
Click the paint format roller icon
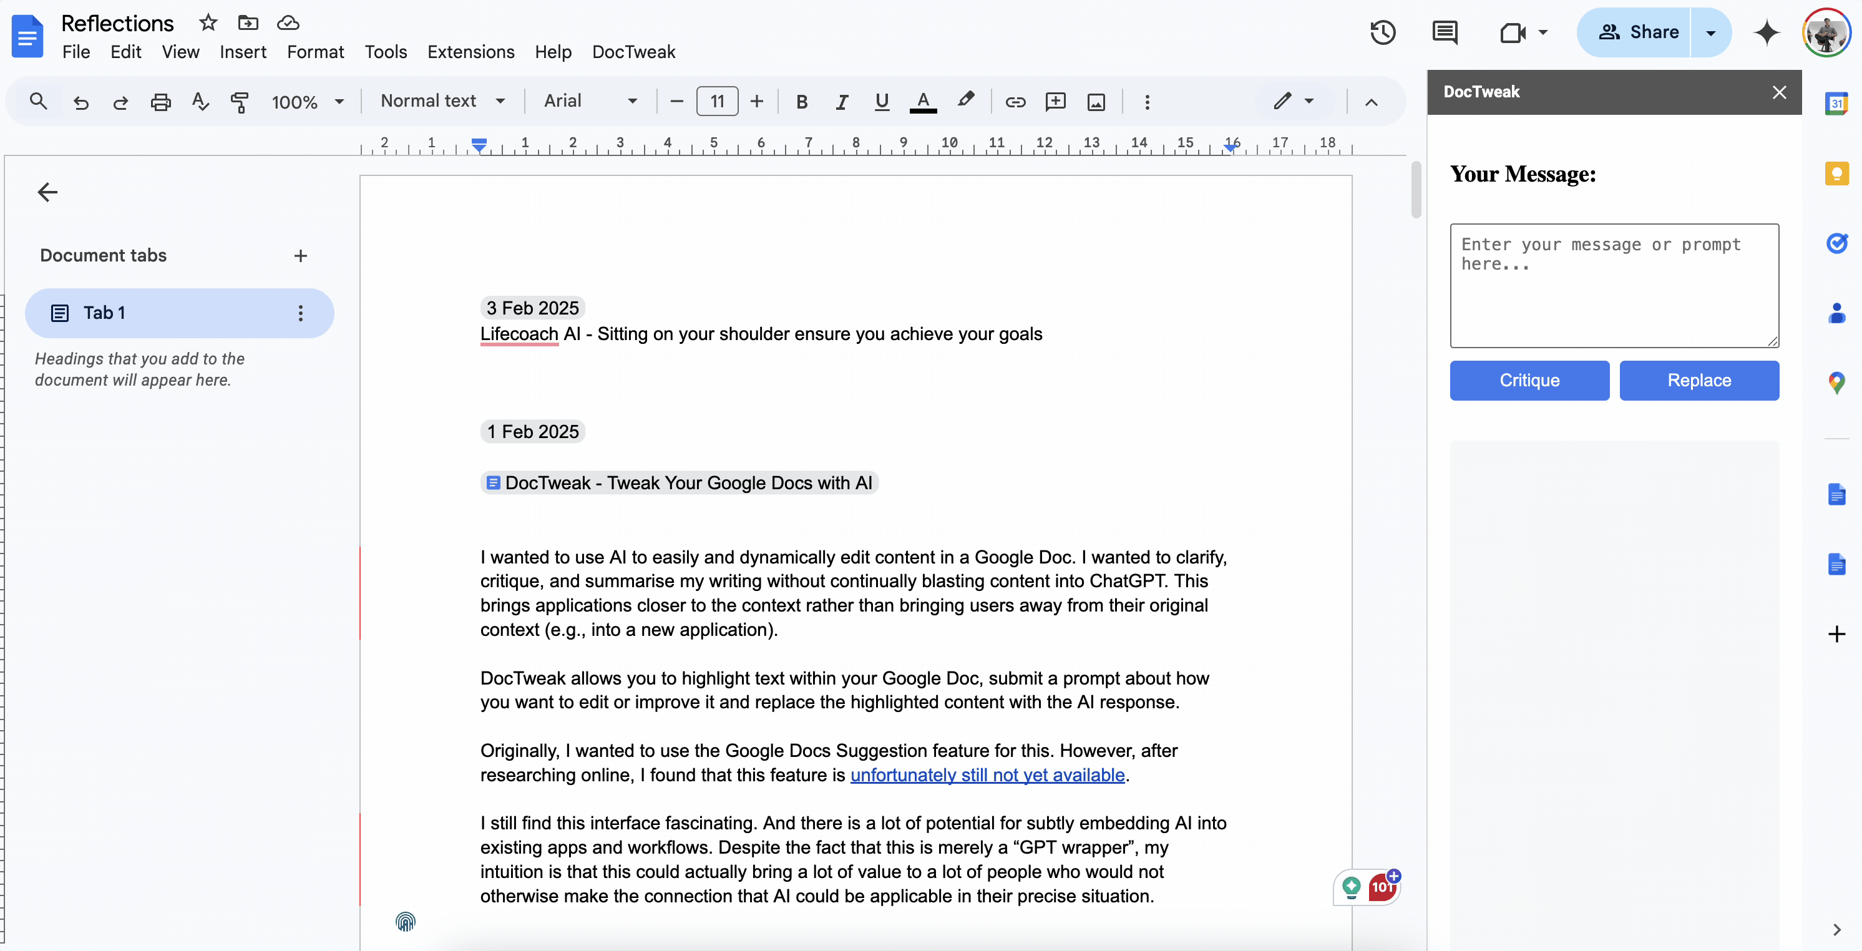[x=239, y=102]
